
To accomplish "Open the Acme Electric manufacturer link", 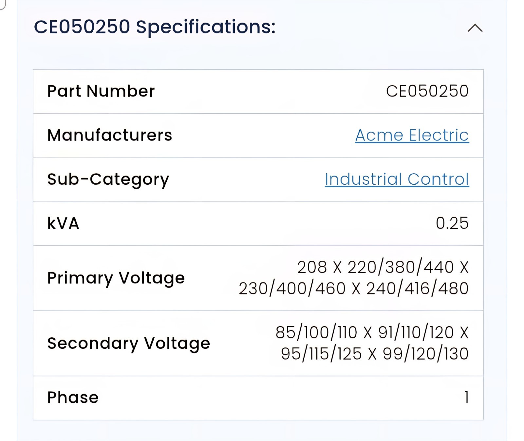I will pos(412,135).
